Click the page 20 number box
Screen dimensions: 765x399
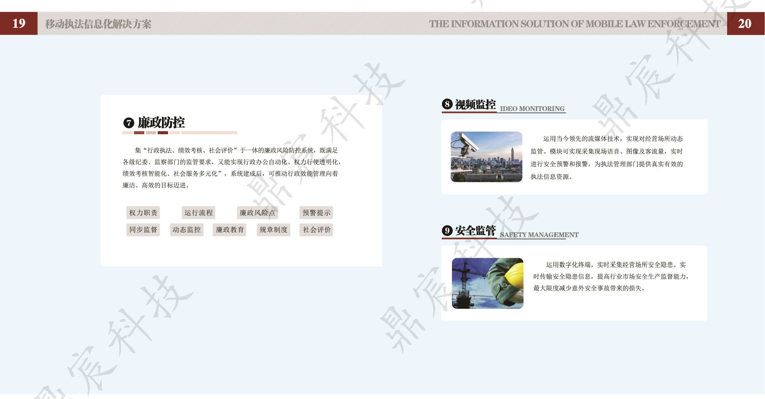pyautogui.click(x=745, y=24)
